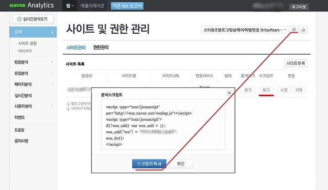Click the 수정 edit button
Screen dimensions: 328x190
[284, 90]
